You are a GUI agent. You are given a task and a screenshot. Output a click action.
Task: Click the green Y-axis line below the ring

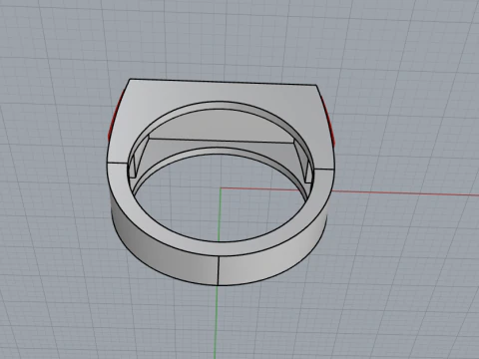pyautogui.click(x=216, y=322)
